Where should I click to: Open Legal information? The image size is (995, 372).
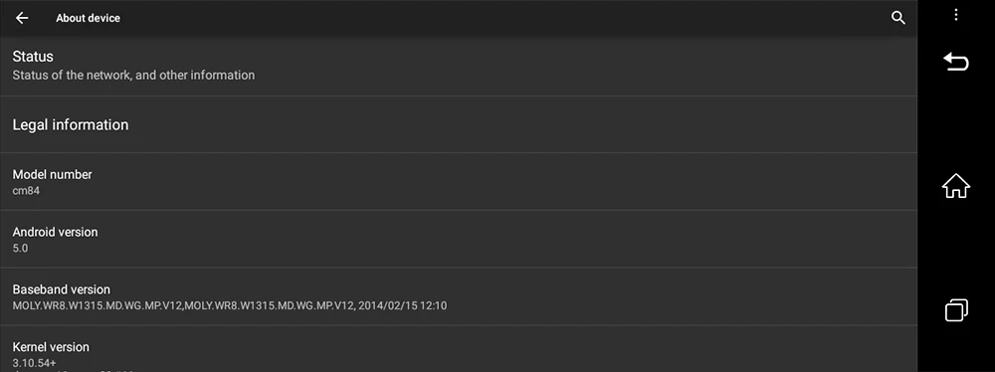[x=458, y=124]
